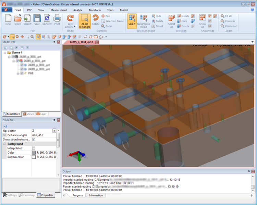257x205 pixels.
Task: Click Select all in Selection group
Action: (172, 21)
